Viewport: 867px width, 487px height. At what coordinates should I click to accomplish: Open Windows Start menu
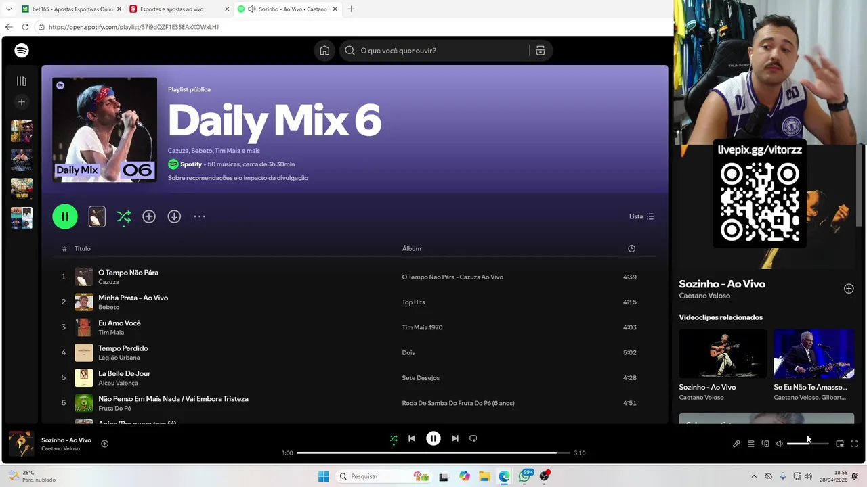click(x=324, y=476)
